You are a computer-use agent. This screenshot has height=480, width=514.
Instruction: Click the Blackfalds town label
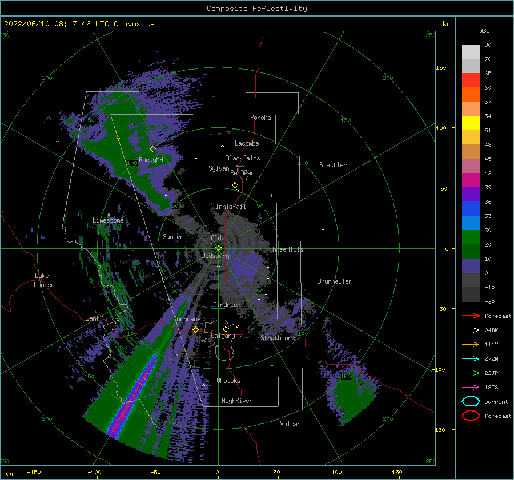click(243, 158)
